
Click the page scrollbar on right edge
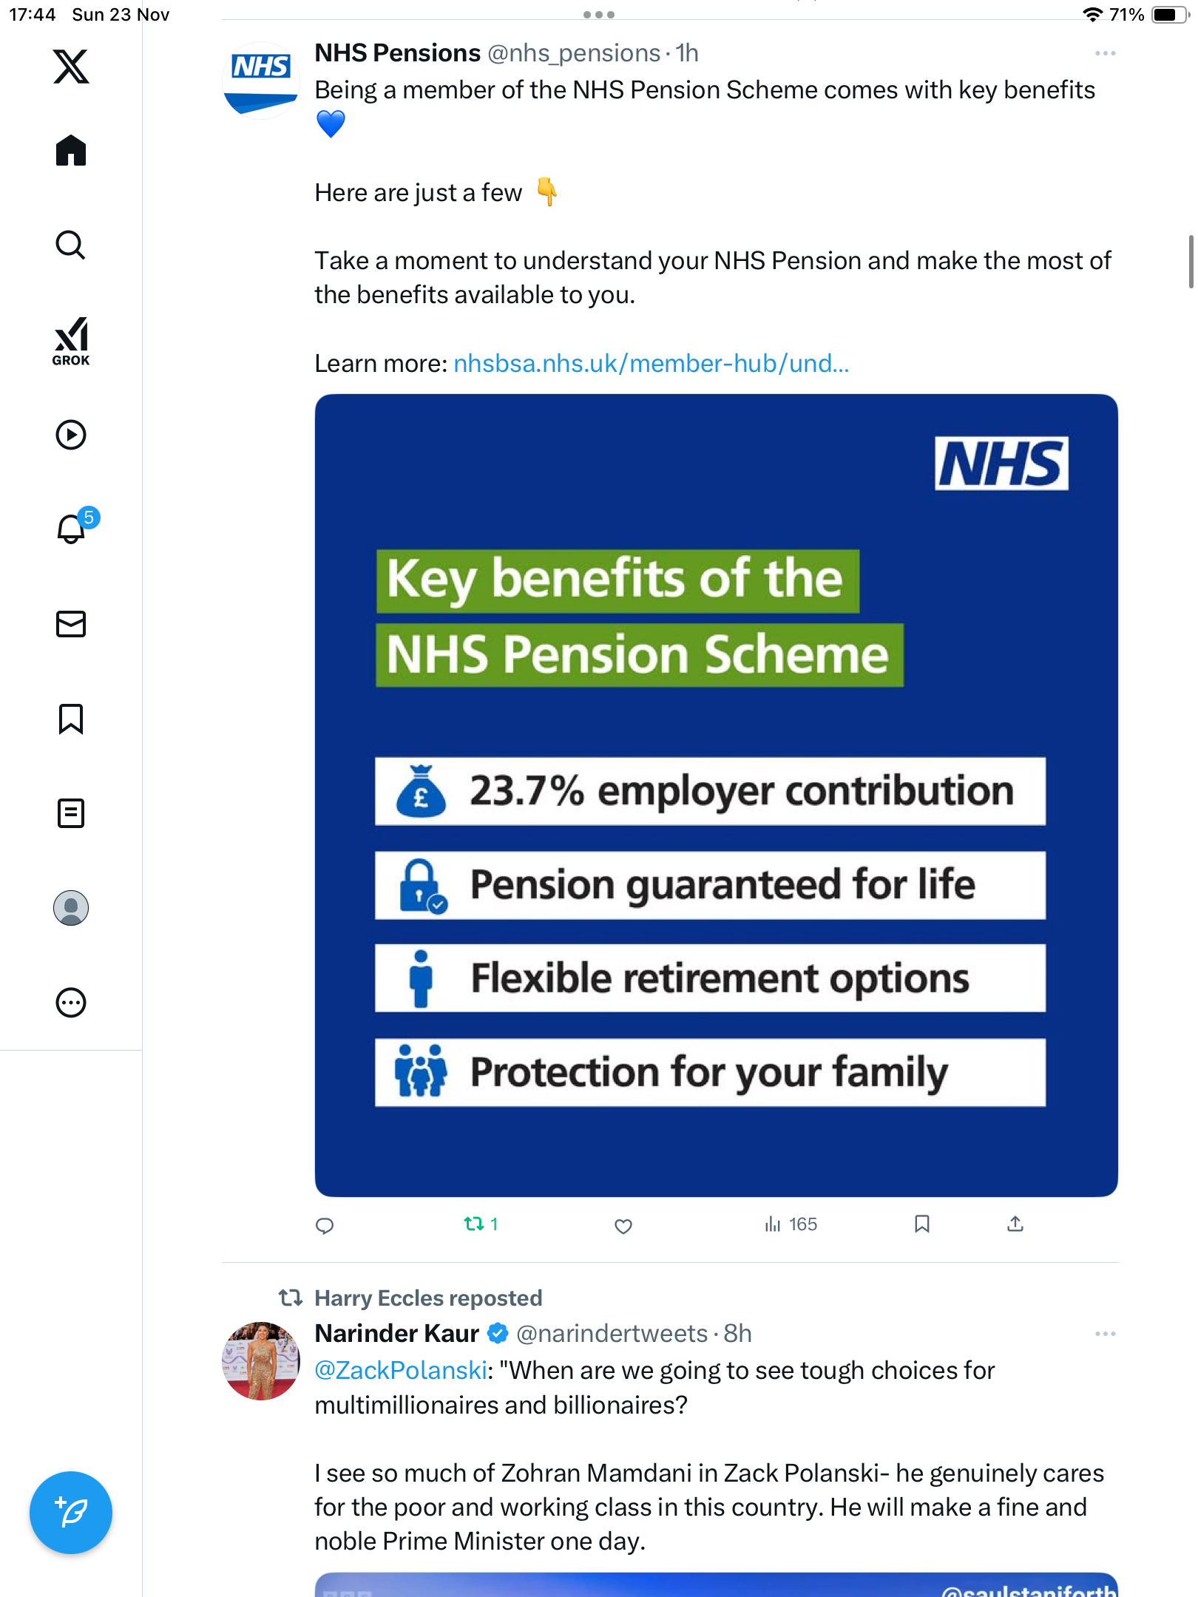1191,262
